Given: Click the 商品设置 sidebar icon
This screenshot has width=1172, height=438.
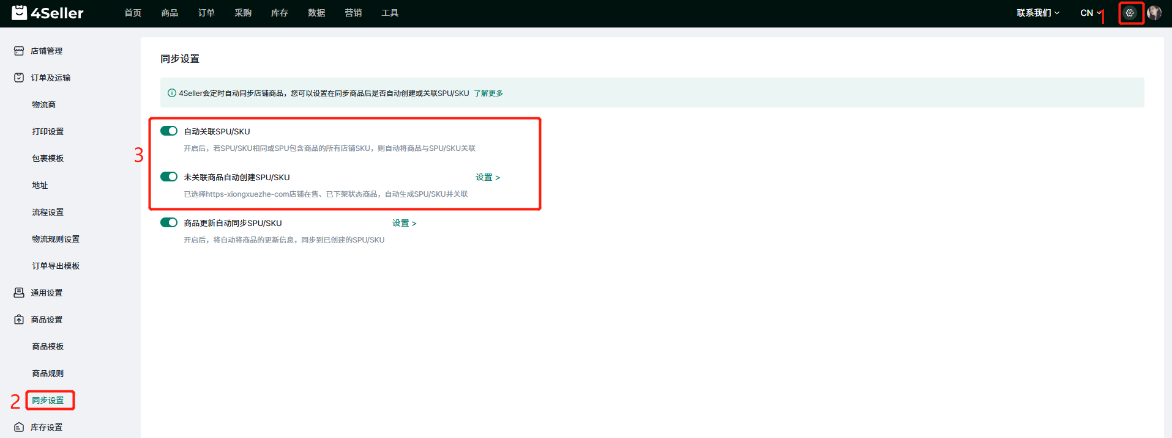Looking at the screenshot, I should point(19,319).
